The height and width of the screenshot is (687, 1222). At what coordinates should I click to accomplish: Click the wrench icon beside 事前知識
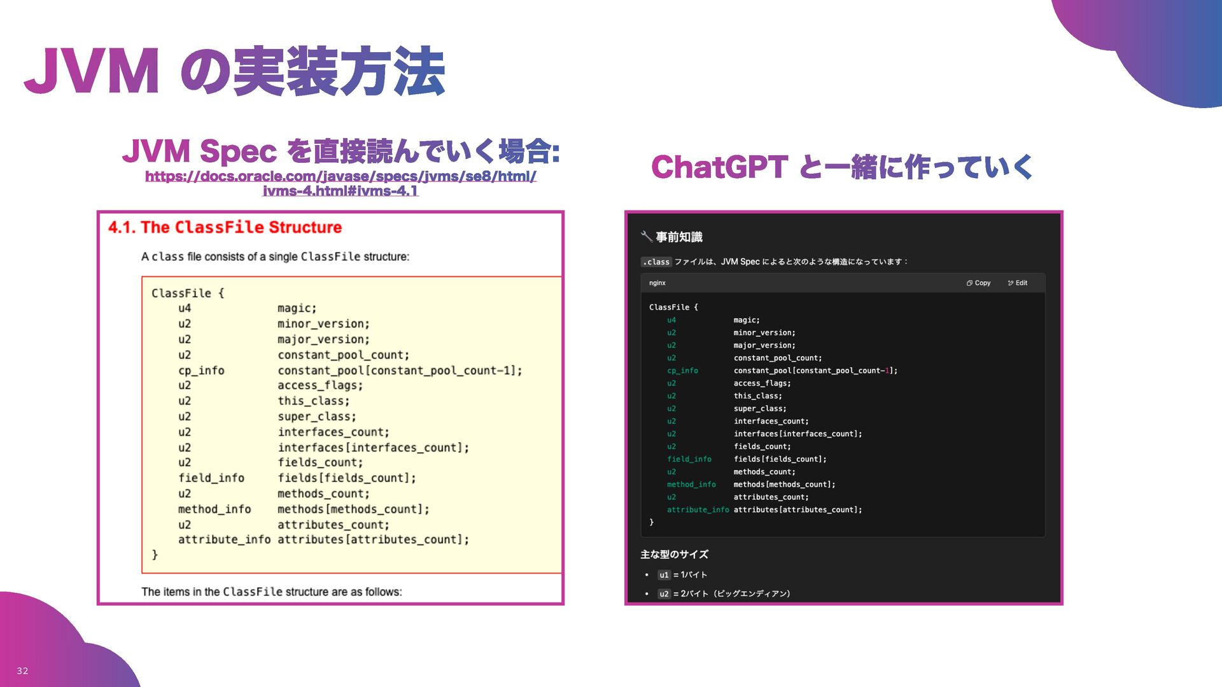646,237
